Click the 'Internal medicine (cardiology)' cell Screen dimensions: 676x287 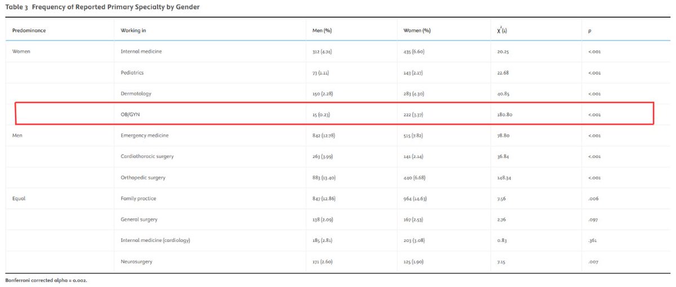[x=155, y=240]
